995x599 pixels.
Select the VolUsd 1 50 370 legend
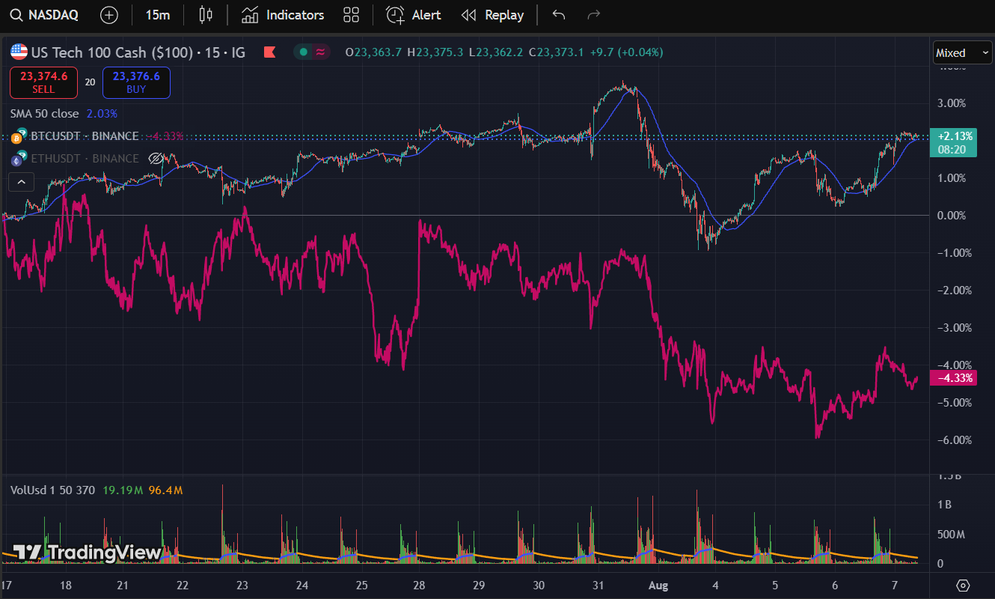tap(52, 490)
